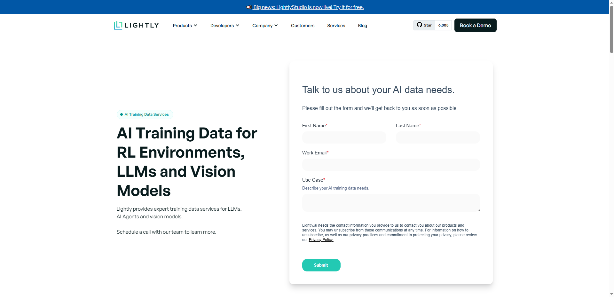This screenshot has height=297, width=614.
Task: Open the Developers dropdown menu
Action: tap(224, 26)
